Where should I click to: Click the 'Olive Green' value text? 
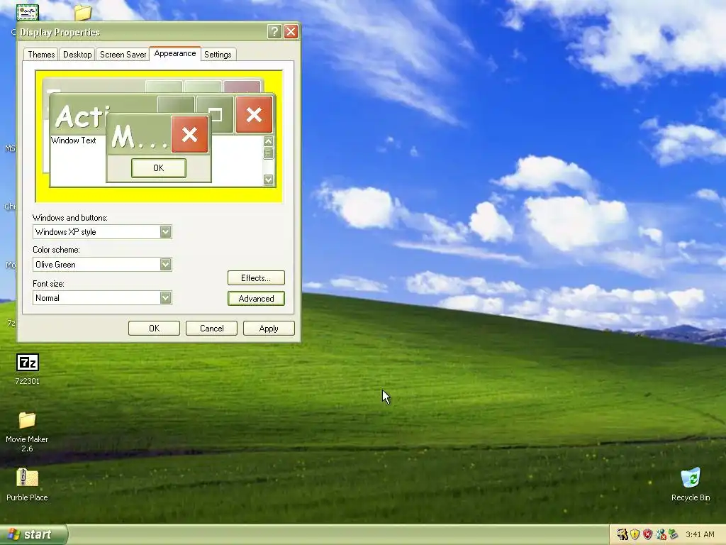coord(55,265)
